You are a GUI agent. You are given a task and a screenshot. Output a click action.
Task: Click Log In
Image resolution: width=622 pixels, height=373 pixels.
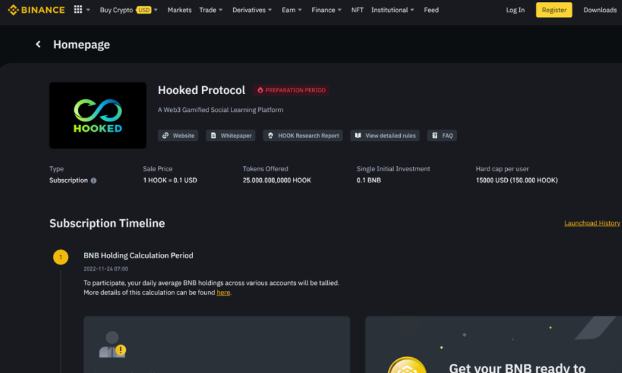click(x=515, y=10)
